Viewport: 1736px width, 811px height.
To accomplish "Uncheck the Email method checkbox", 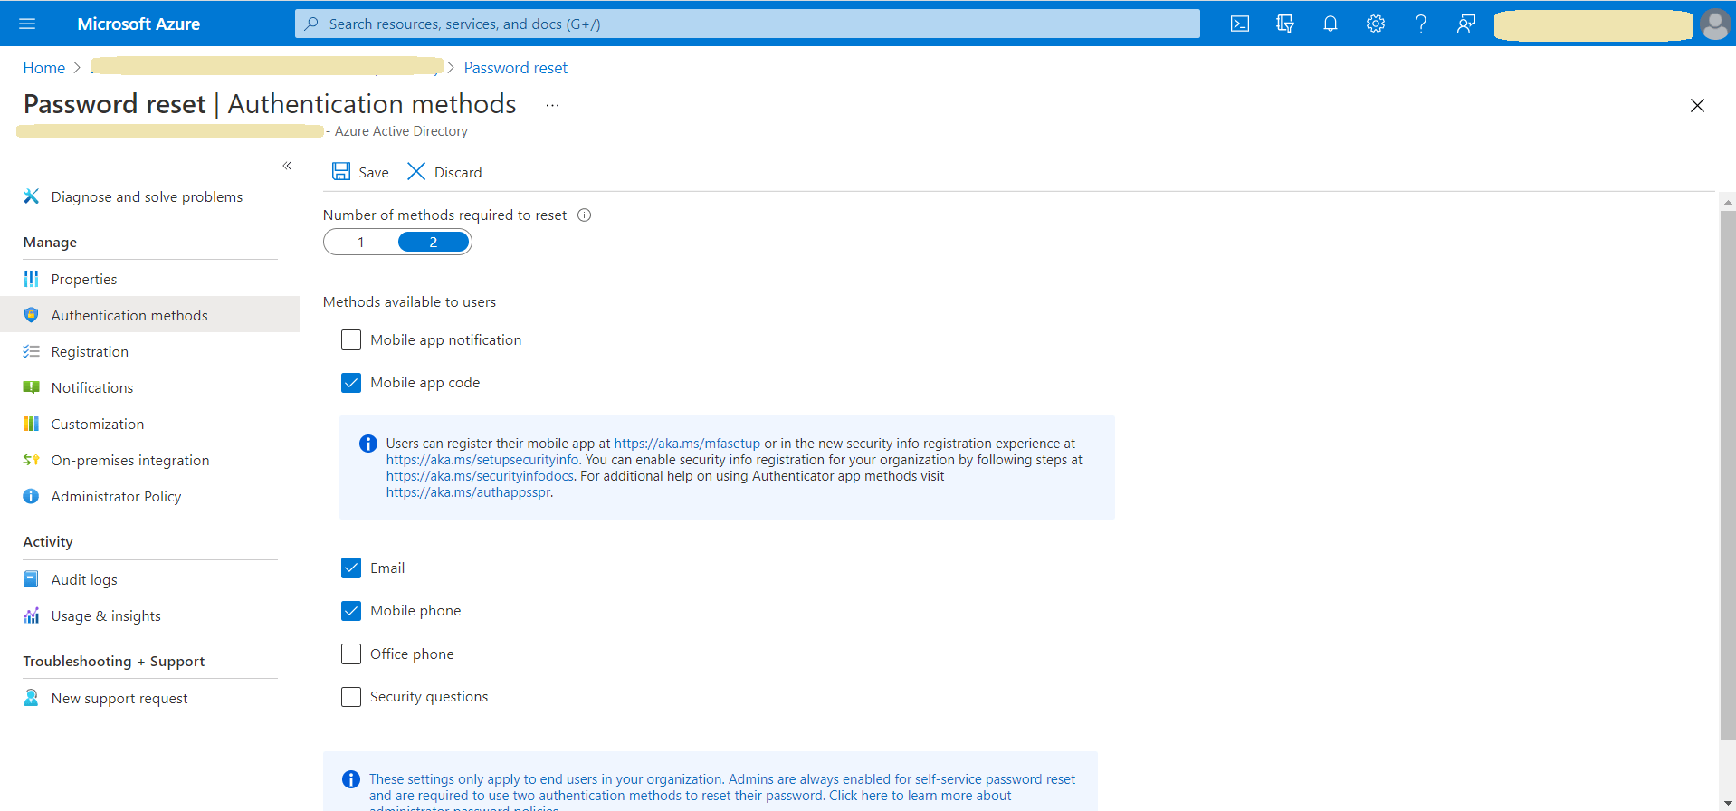I will pos(351,568).
